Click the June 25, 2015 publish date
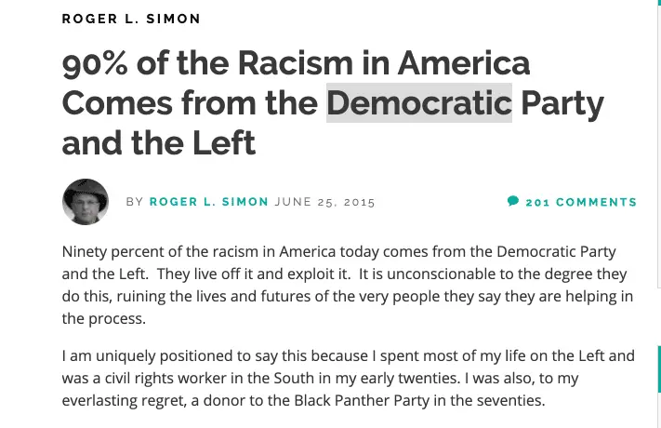 (325, 202)
